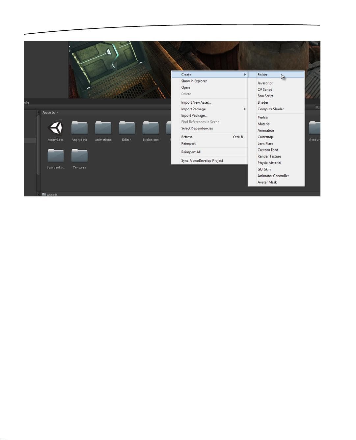Select the Editor folder
The image size is (356, 440).
pos(127,128)
